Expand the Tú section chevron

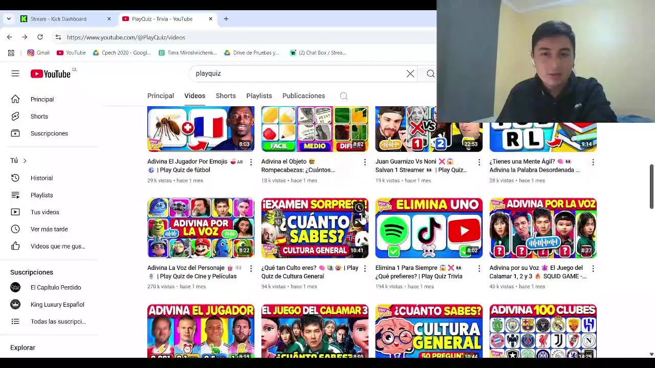point(25,161)
